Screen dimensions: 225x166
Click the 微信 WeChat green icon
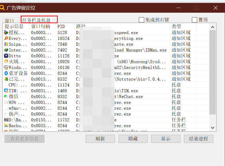click(x=6, y=96)
